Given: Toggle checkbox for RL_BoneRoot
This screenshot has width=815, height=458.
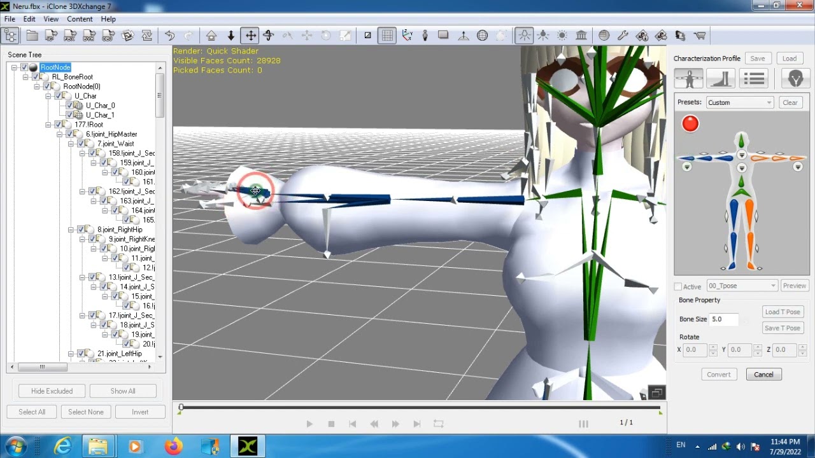Looking at the screenshot, I should click(36, 77).
